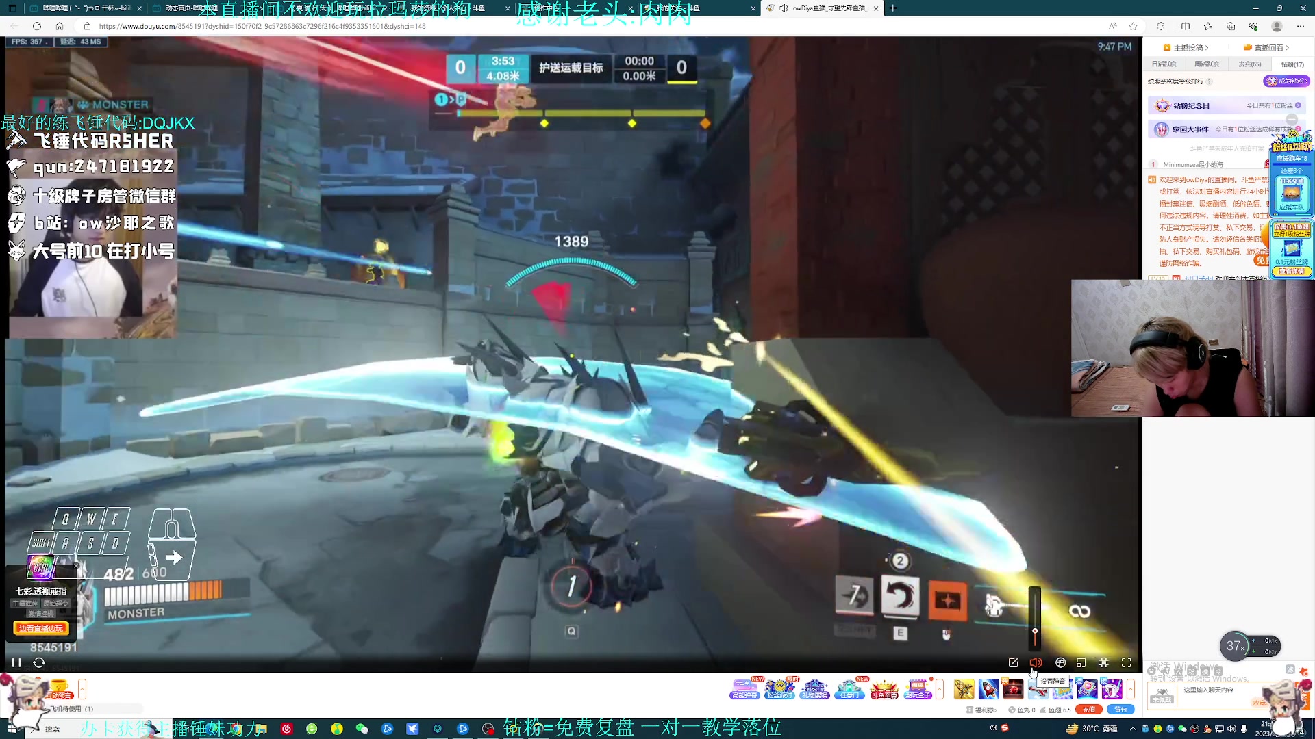Click 查看详情 on fan badge promo
This screenshot has height=739, width=1315.
pos(1292,272)
